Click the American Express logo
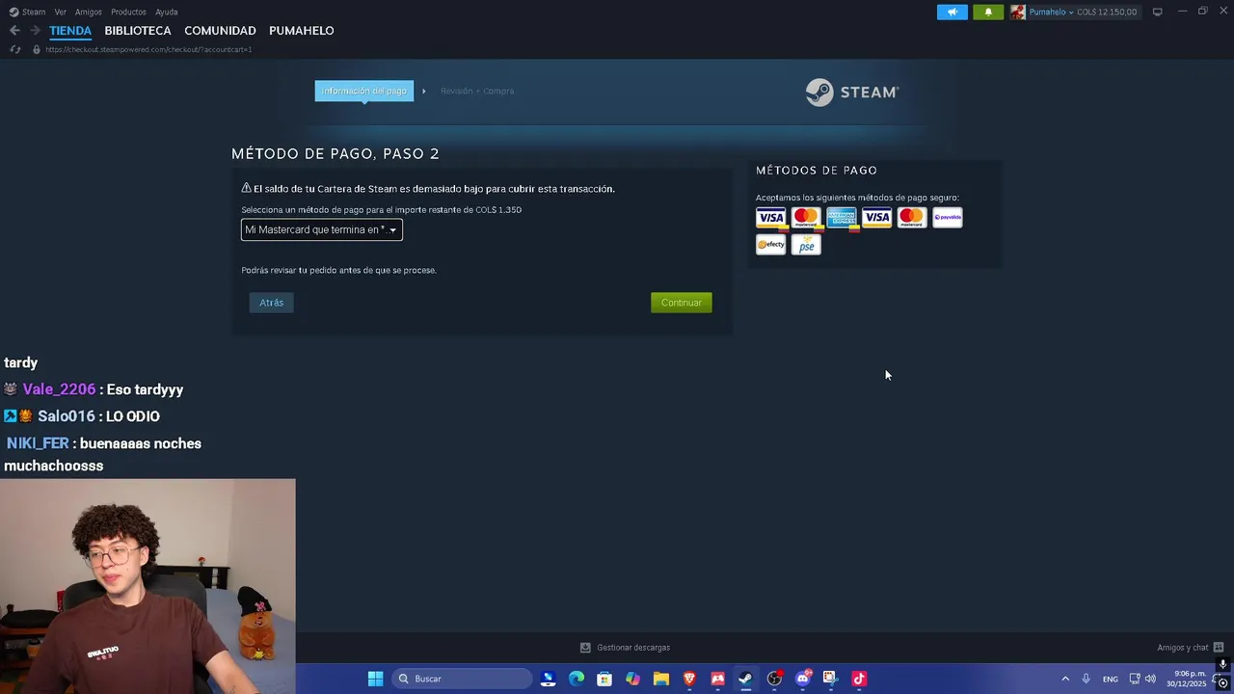 pos(842,218)
